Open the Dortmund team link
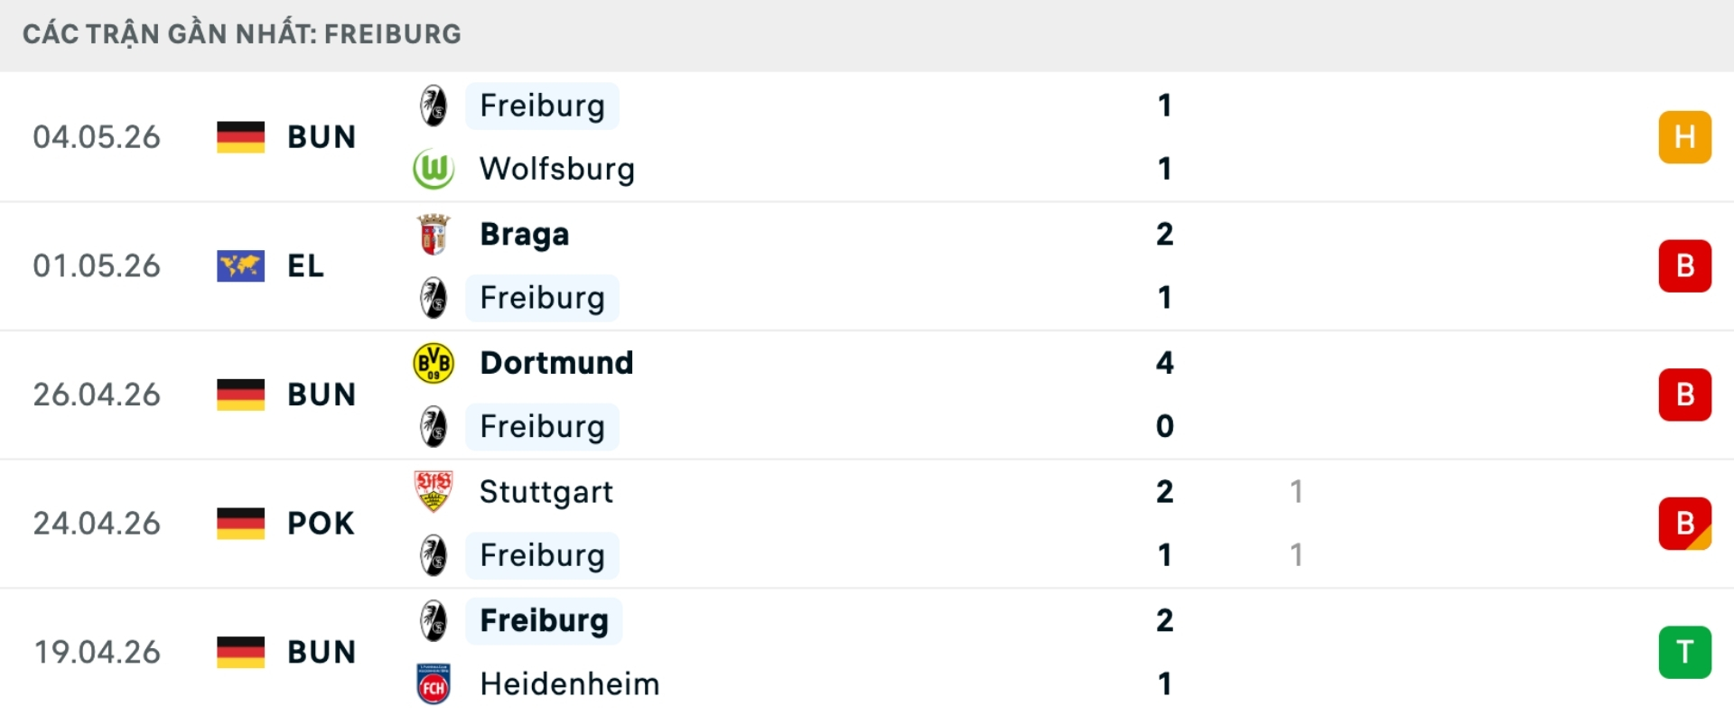 click(x=556, y=363)
